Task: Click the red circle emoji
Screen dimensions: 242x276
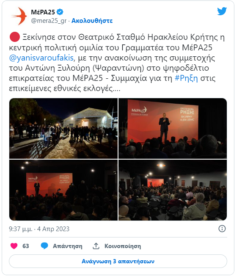Action: coord(15,37)
